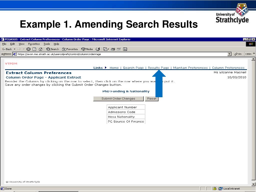This screenshot has height=192, width=256.
Task: Open the View menu
Action: 21,44
